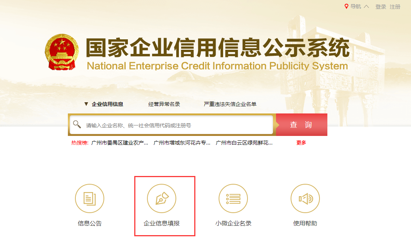Select the 企业信用信息 search tab
This screenshot has width=411, height=252.
coord(108,104)
